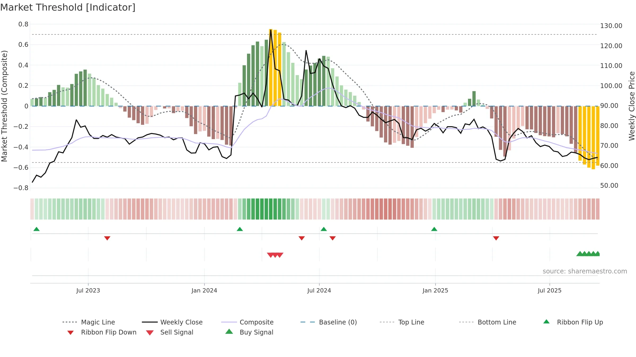Click the Ribbon Flip Up marker near early 2024
The width and height of the screenshot is (636, 357).
[240, 229]
